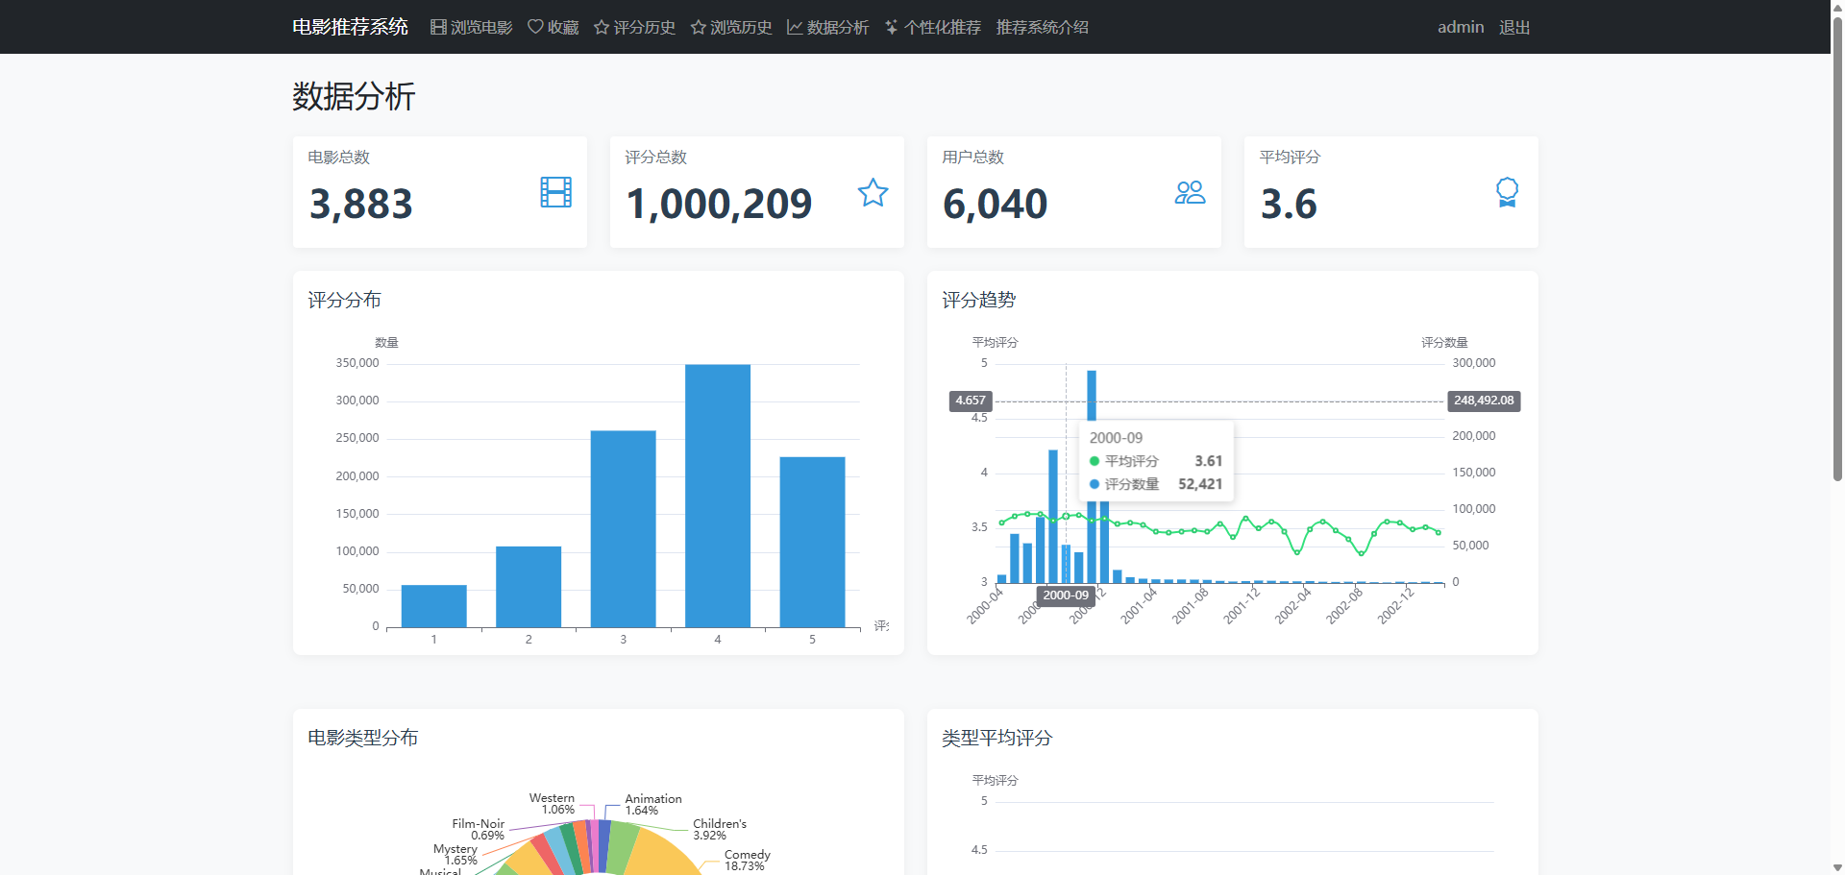Click the sparkle icon beside 个性化推荐

pos(892,27)
